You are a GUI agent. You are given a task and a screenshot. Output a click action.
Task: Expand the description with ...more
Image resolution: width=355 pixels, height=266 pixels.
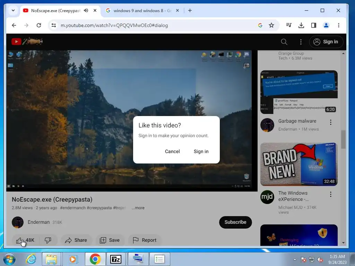click(x=138, y=208)
